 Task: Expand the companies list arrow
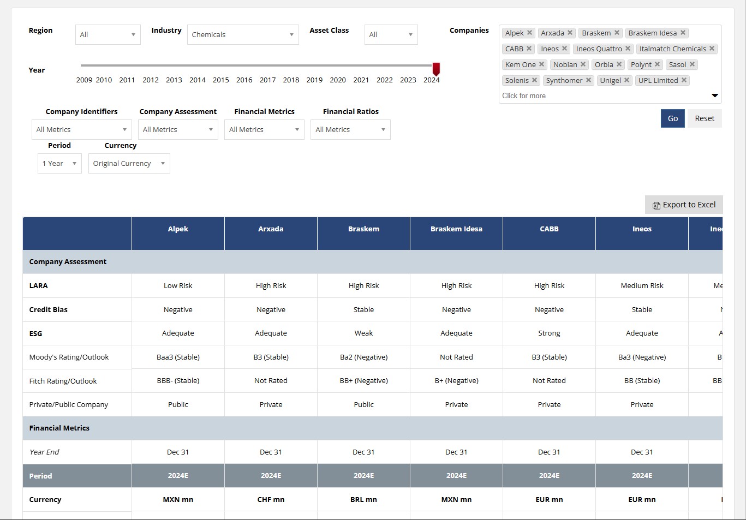[715, 95]
